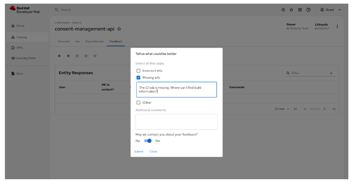Clear the Filter field with X icon
352x182 pixels.
[331, 73]
